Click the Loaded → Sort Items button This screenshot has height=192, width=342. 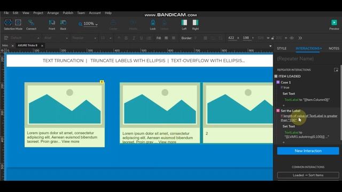point(308,175)
